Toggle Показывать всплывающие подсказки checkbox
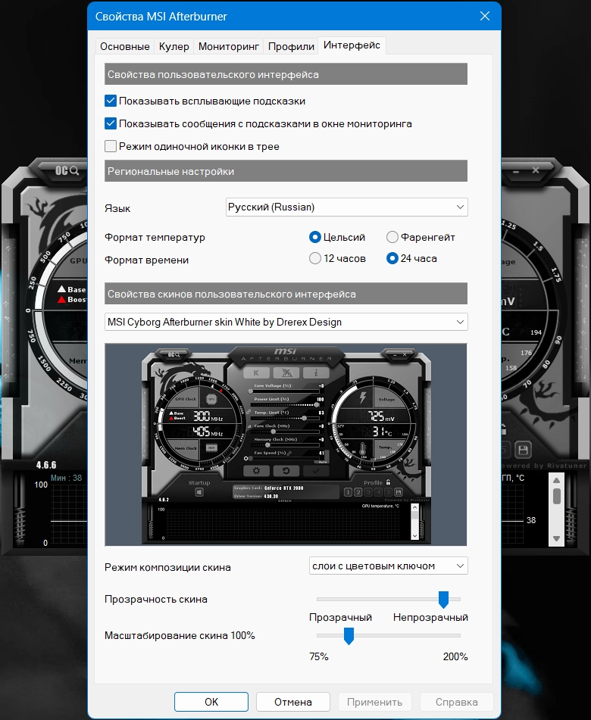Screen dimensions: 591x720 click(x=111, y=101)
